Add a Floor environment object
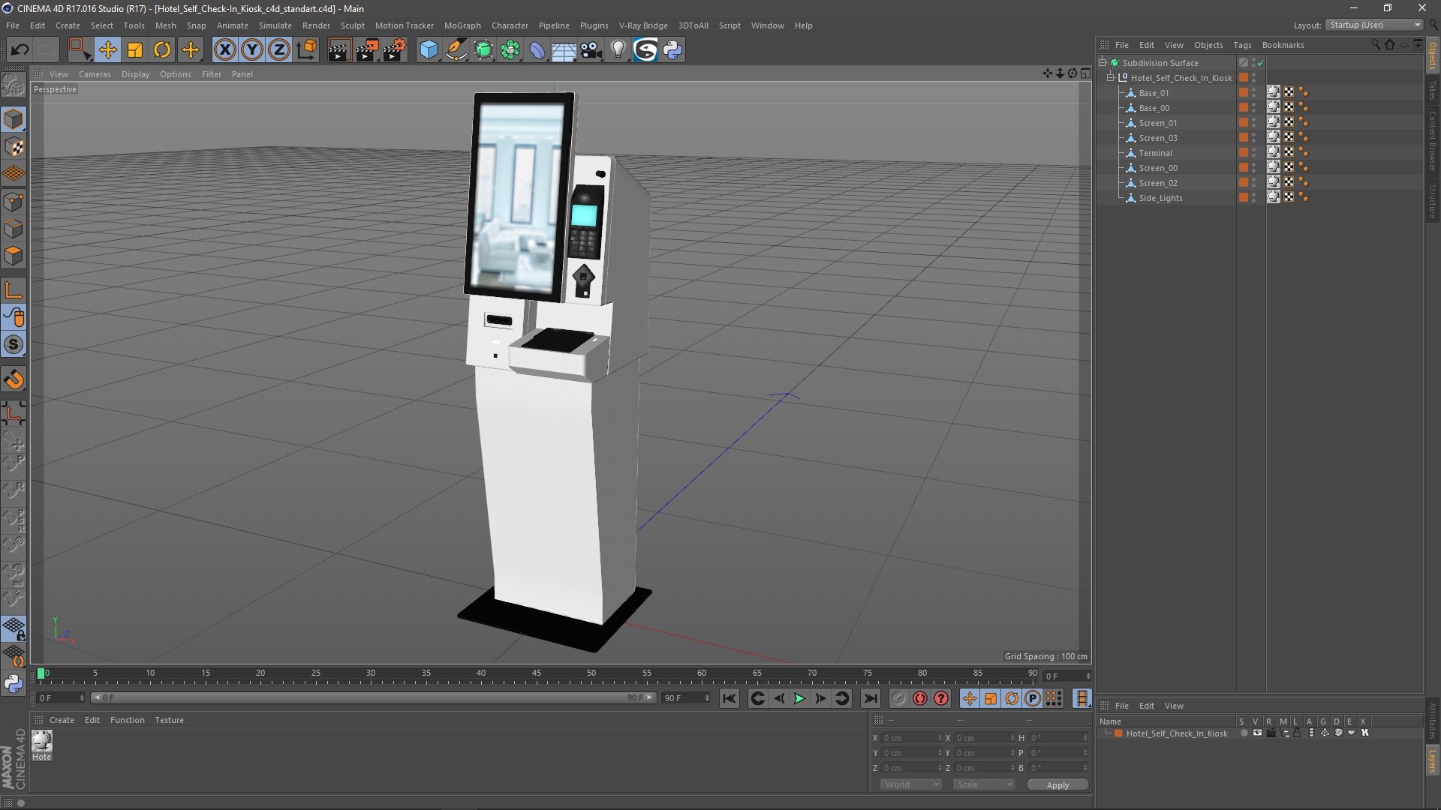 [564, 50]
